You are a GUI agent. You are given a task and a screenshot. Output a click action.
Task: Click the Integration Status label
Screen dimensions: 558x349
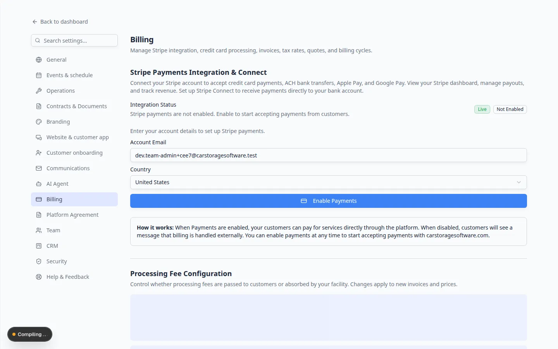[153, 105]
